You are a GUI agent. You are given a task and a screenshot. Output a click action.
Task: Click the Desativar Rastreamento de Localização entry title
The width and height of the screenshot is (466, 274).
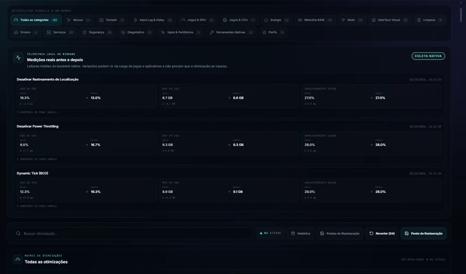click(x=48, y=79)
